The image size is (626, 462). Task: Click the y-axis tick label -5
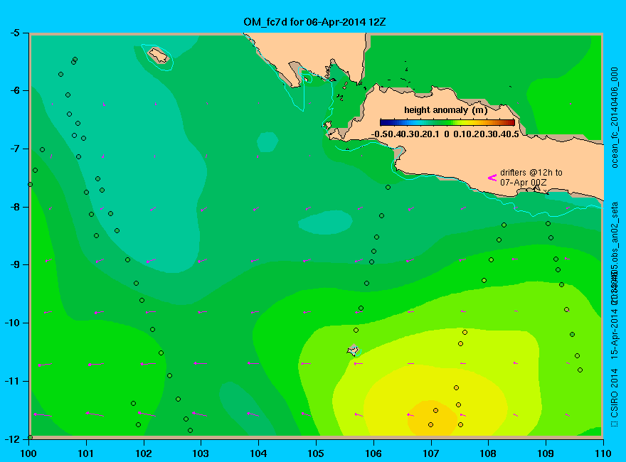(x=14, y=33)
